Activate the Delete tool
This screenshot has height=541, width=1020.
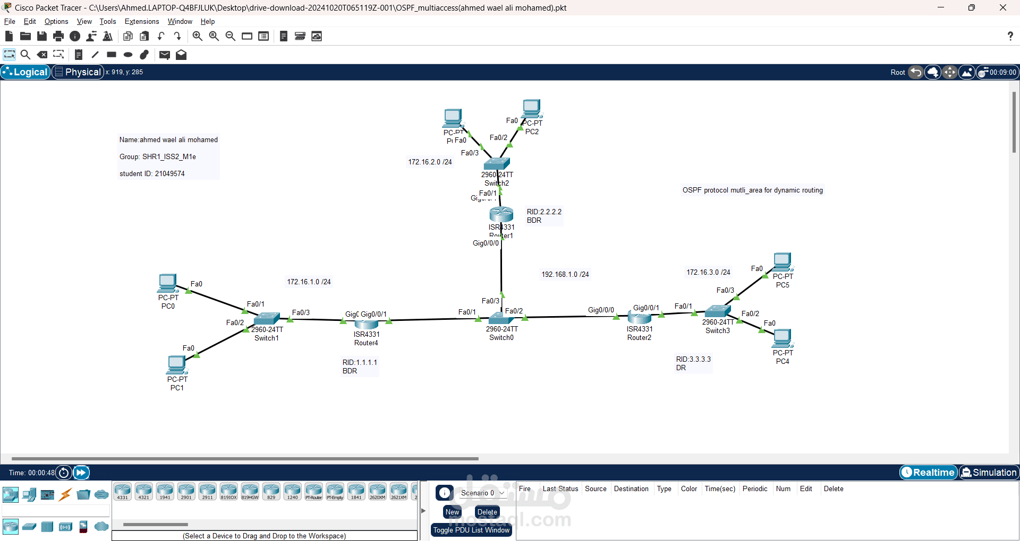click(x=42, y=55)
